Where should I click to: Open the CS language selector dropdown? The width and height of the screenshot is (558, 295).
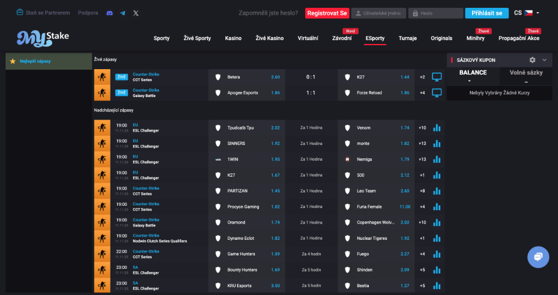coord(527,13)
